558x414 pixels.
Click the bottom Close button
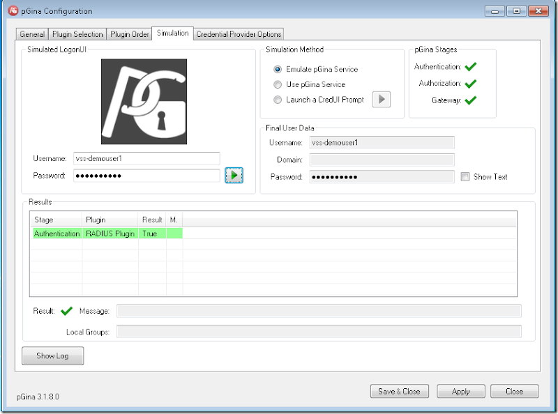514,391
